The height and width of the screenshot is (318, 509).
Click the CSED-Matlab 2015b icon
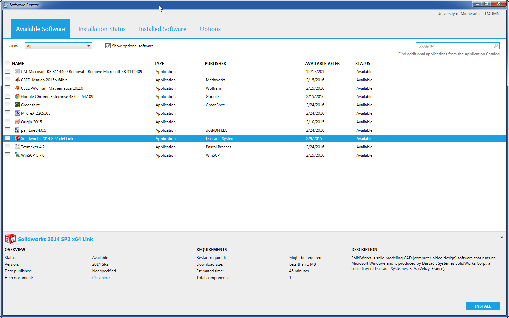coord(17,80)
